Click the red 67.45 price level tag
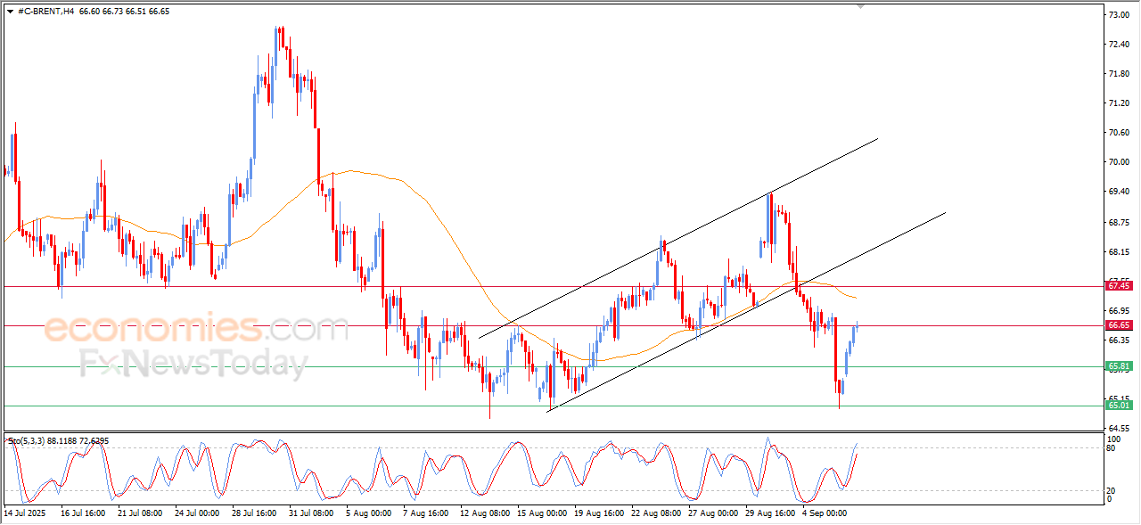Viewport: 1141px width, 525px height. pos(1119,286)
